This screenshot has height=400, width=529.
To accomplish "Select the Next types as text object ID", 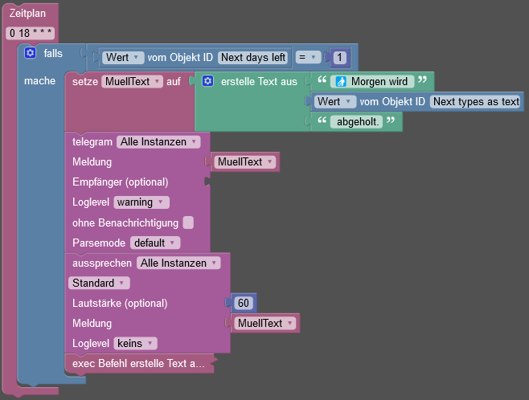I will pos(476,101).
